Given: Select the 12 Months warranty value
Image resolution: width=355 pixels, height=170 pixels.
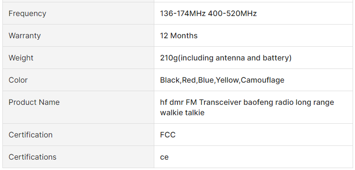Looking at the screenshot, I should (x=178, y=36).
